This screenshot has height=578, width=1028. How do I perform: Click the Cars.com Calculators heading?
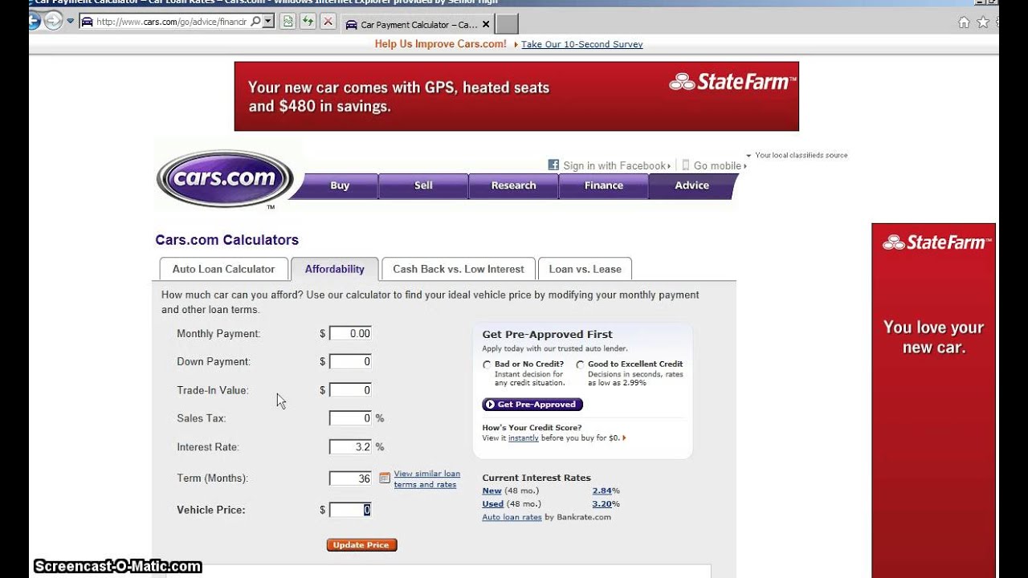pos(226,239)
